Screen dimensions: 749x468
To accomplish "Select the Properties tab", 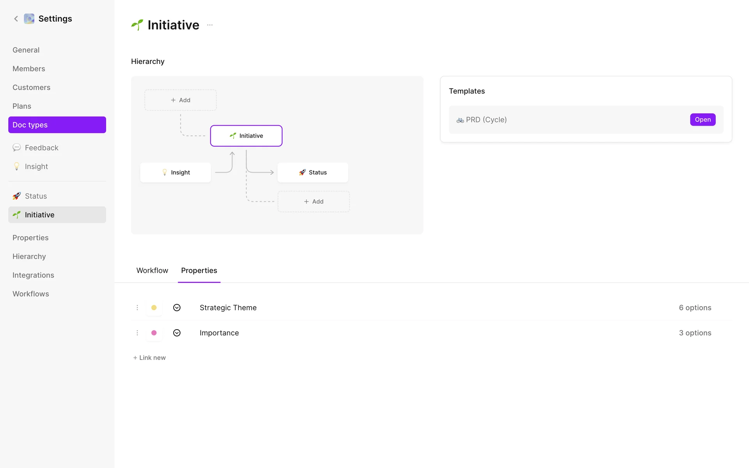I will point(199,271).
